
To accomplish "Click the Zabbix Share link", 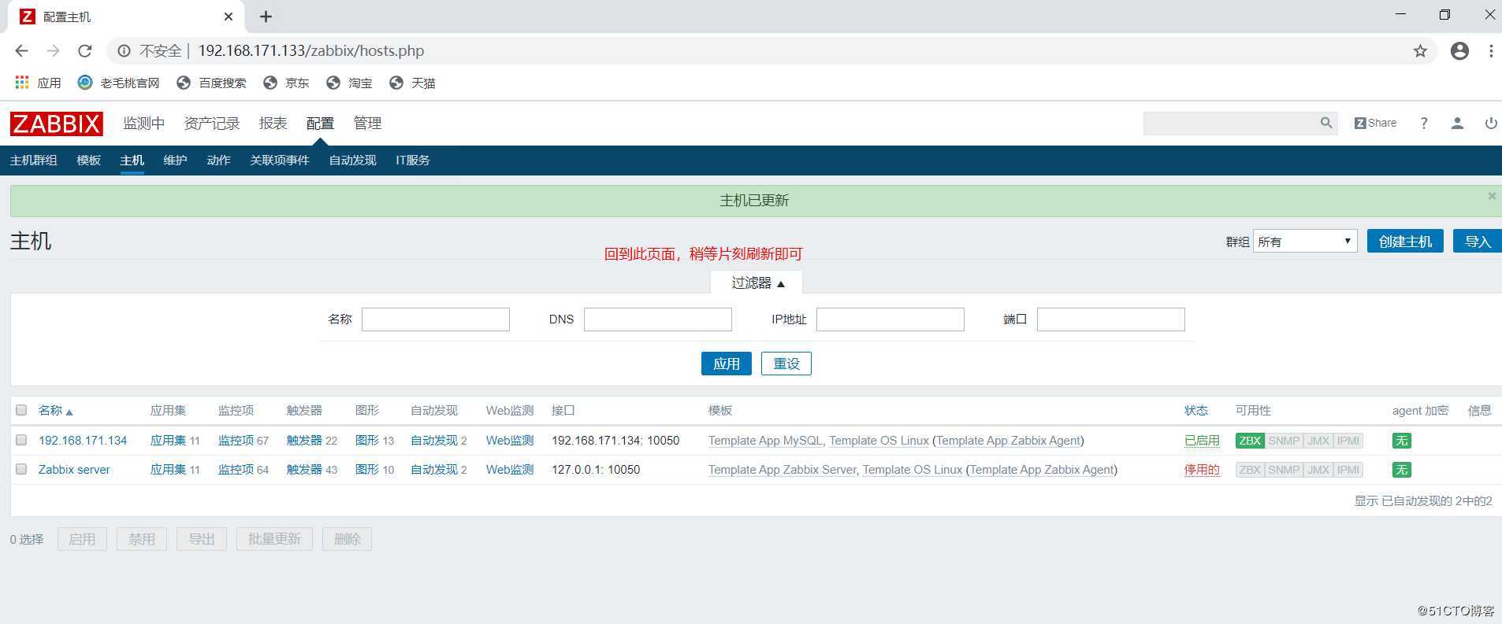I will pyautogui.click(x=1375, y=123).
